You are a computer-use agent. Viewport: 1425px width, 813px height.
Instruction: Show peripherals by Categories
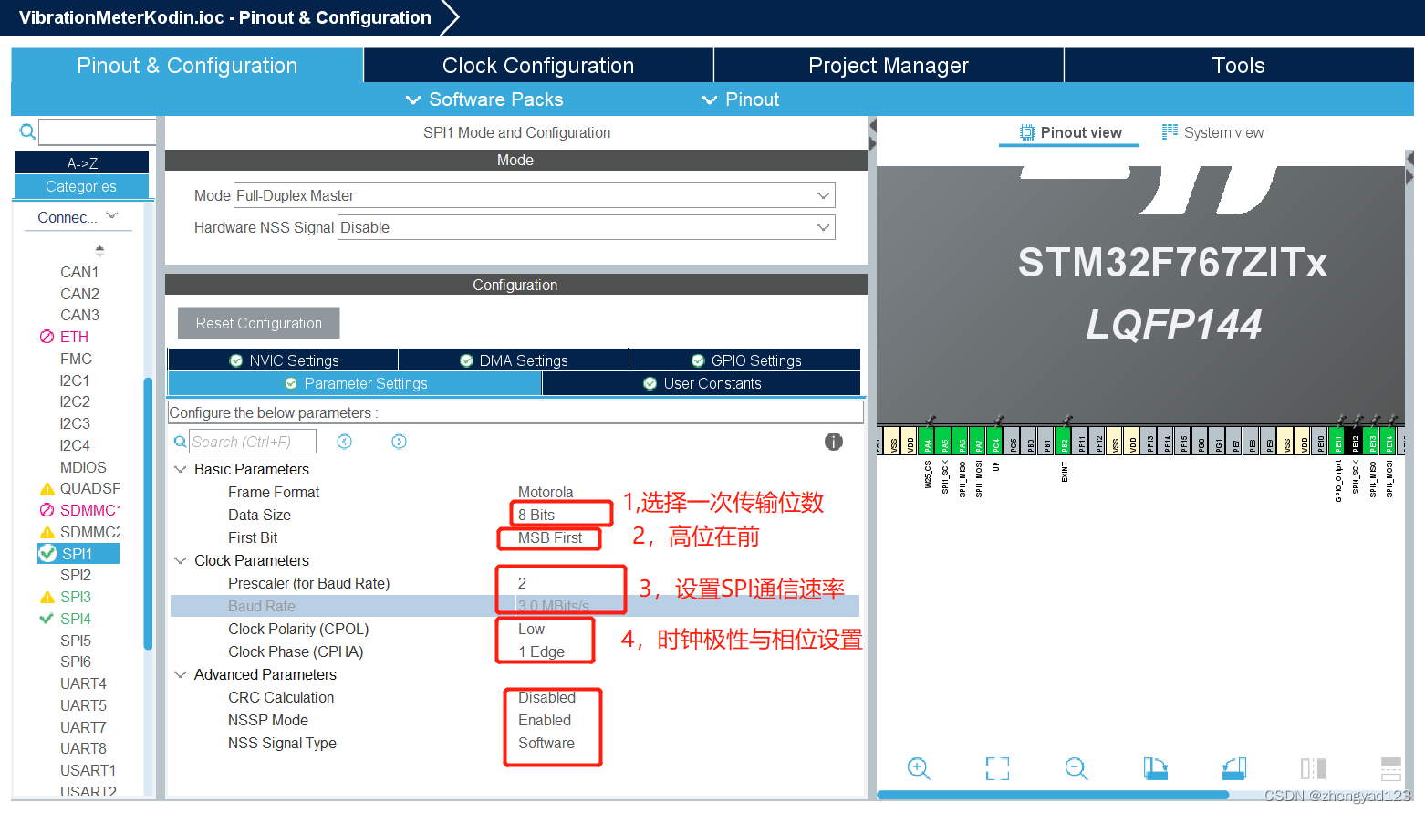(x=82, y=186)
